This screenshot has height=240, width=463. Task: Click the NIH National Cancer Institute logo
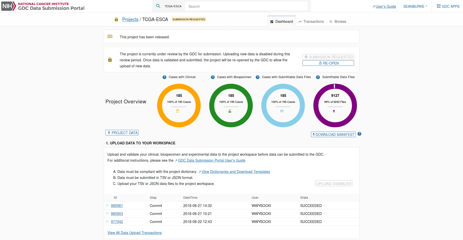coord(43,6)
